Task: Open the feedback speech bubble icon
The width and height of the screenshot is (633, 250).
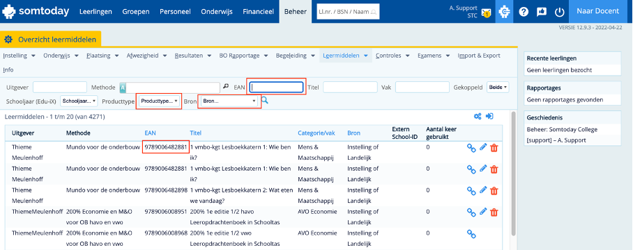Action: [542, 12]
